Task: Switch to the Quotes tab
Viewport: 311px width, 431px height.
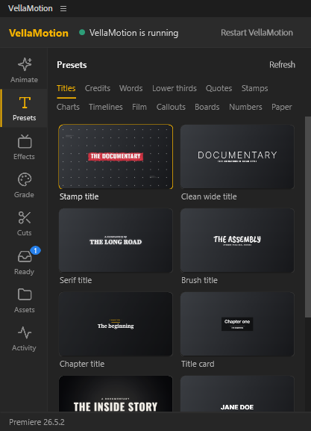Action: (x=219, y=88)
